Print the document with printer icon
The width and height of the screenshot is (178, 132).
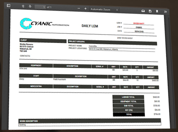143,11
